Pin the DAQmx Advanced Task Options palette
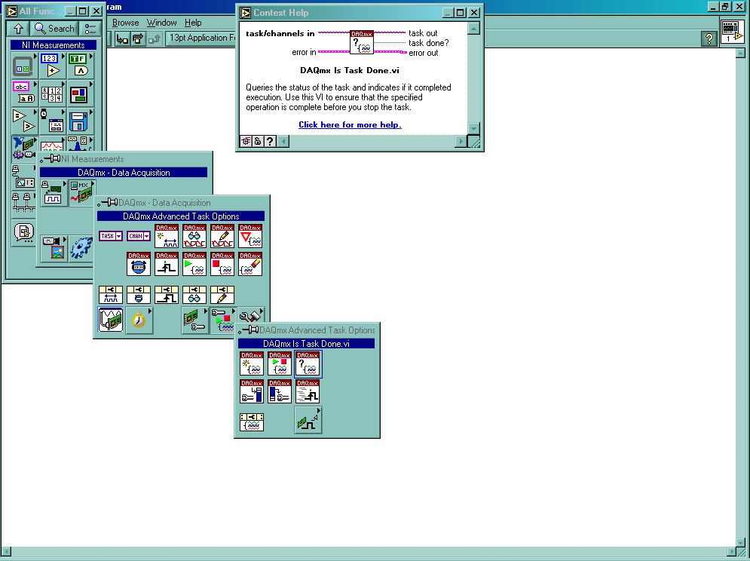Screen dimensions: 750x561 click(249, 330)
